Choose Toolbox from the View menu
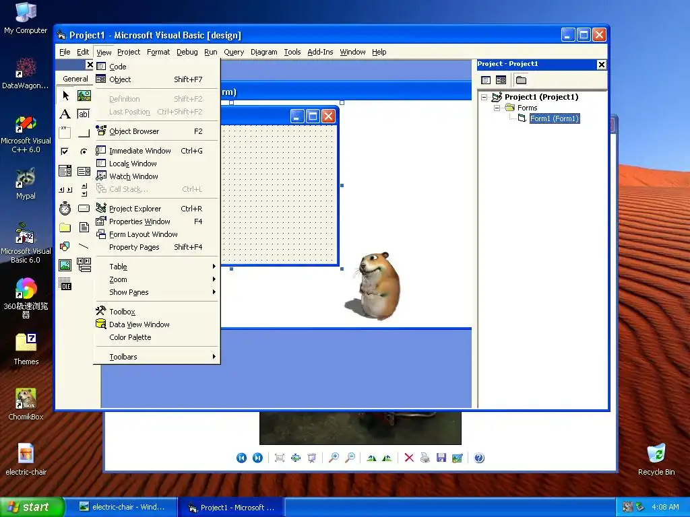The height and width of the screenshot is (517, 690). tap(156, 311)
